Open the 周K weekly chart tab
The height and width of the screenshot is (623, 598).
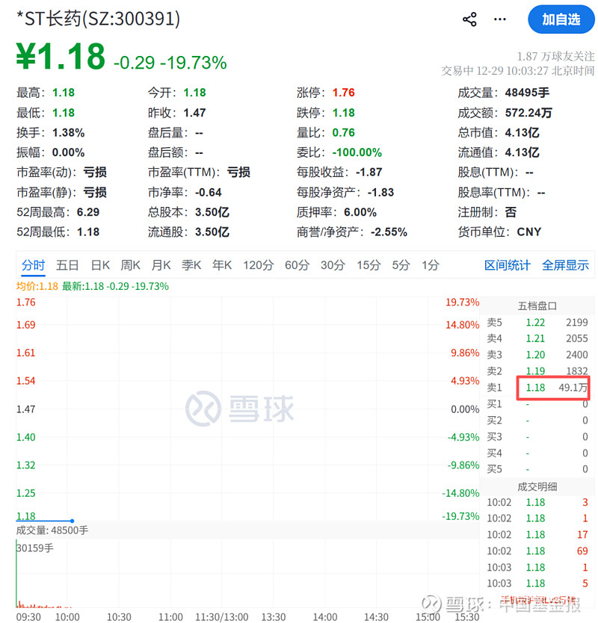130,264
